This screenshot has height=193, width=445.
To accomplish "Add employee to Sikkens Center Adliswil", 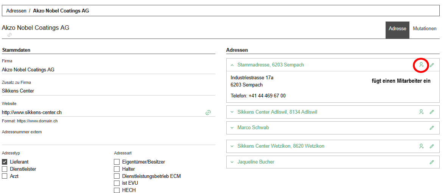I will pos(421,112).
